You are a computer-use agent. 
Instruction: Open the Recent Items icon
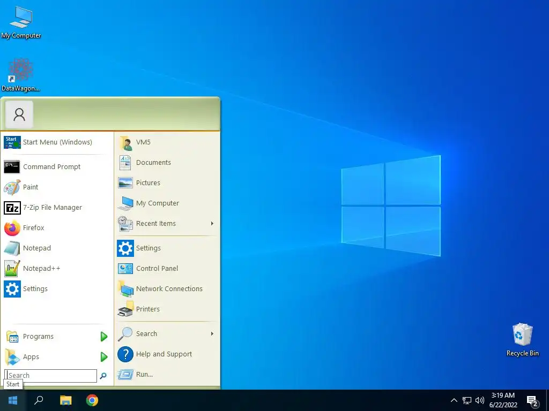coord(125,224)
